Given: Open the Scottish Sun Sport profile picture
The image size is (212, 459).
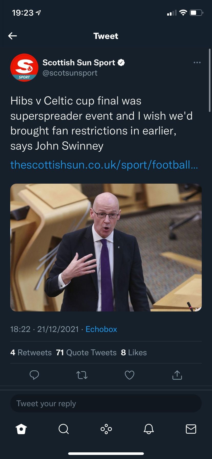Looking at the screenshot, I should pos(24,68).
